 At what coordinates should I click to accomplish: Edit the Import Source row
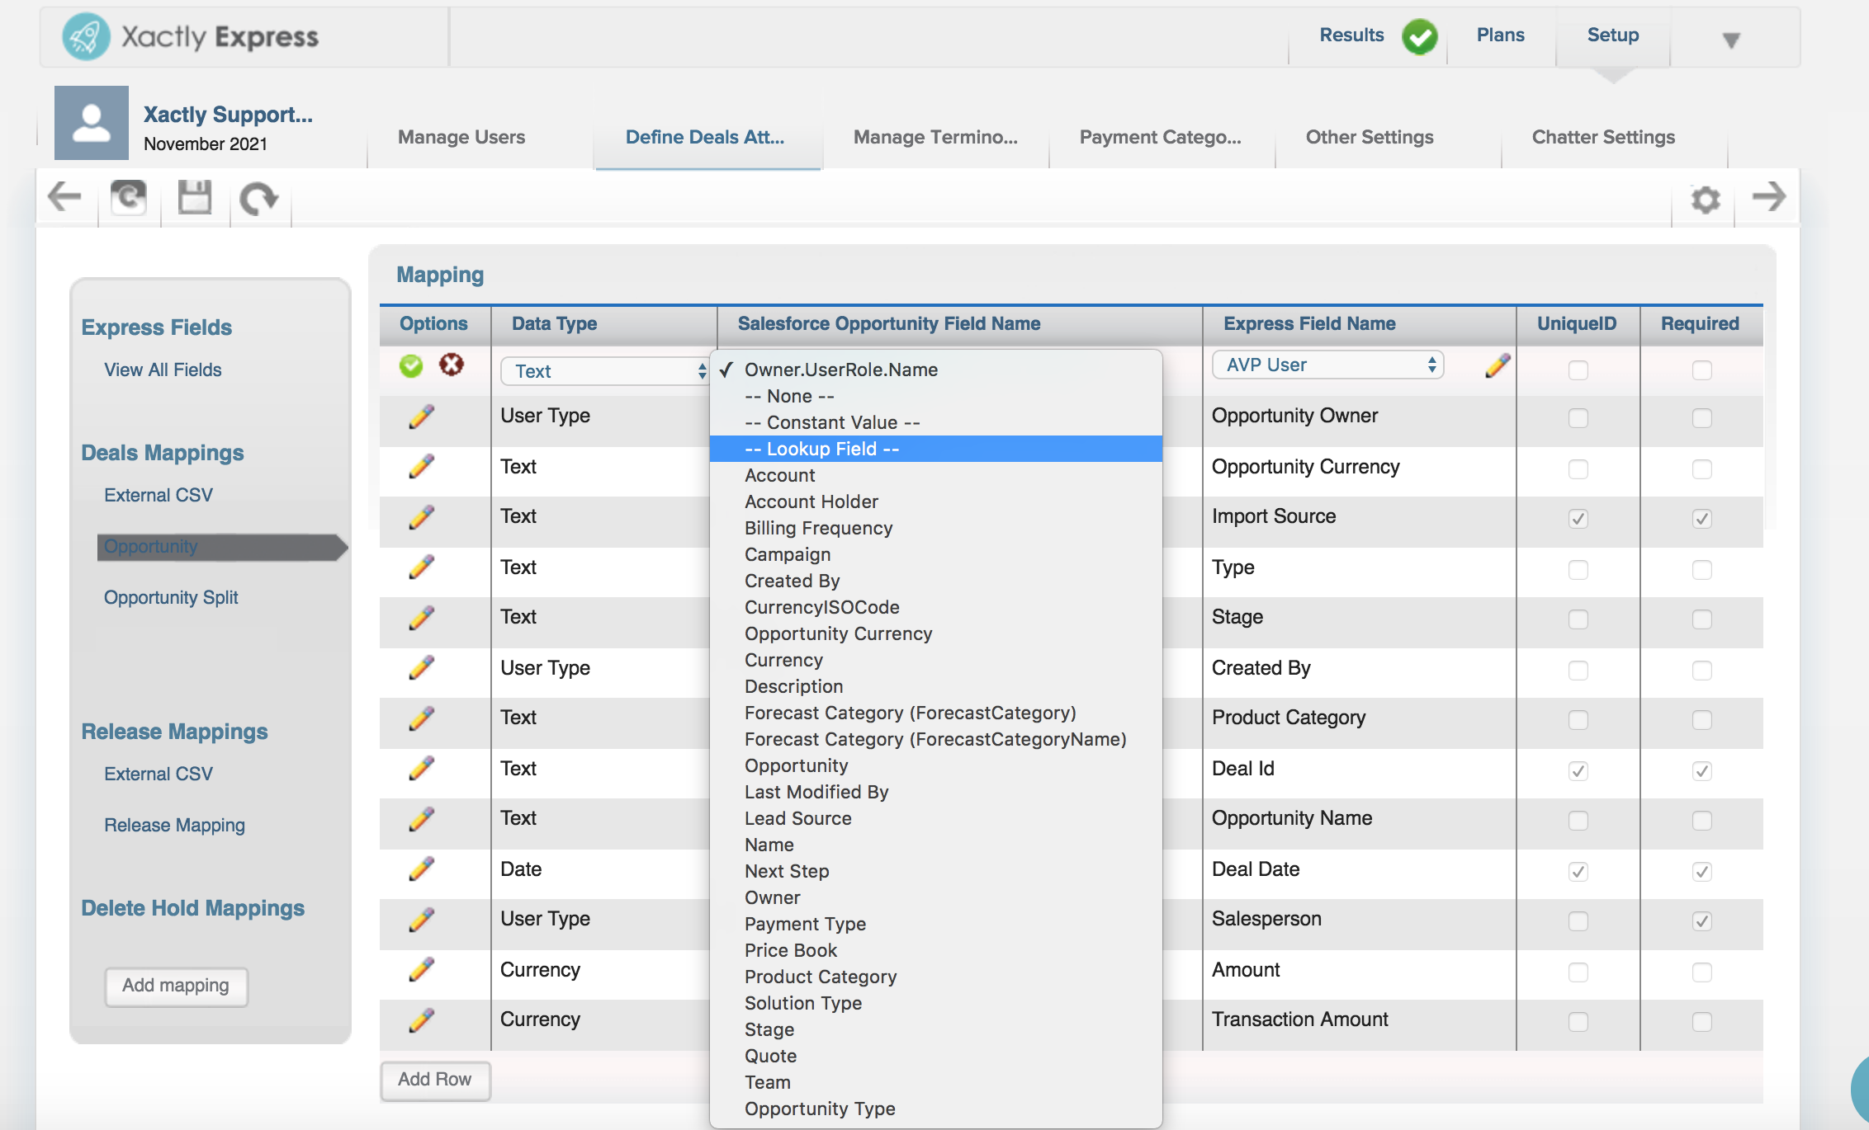coord(421,517)
